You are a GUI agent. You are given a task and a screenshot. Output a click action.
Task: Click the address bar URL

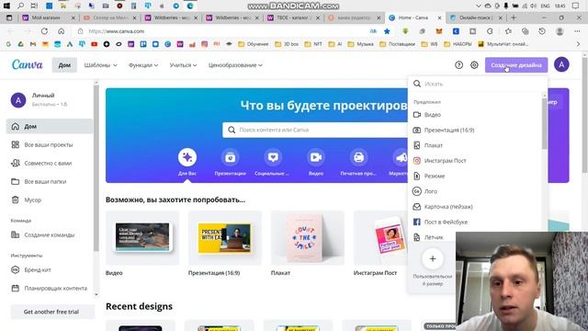click(117, 31)
